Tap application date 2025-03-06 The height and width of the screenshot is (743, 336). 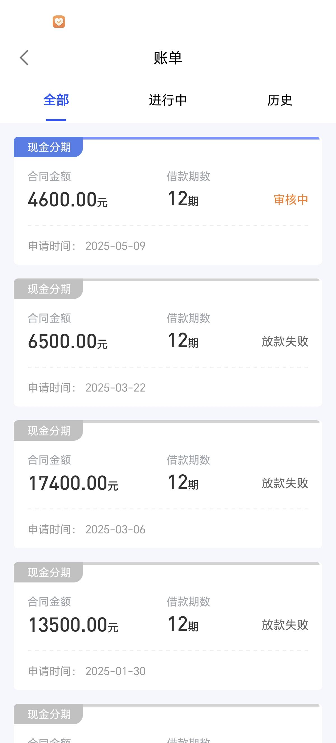pos(115,530)
